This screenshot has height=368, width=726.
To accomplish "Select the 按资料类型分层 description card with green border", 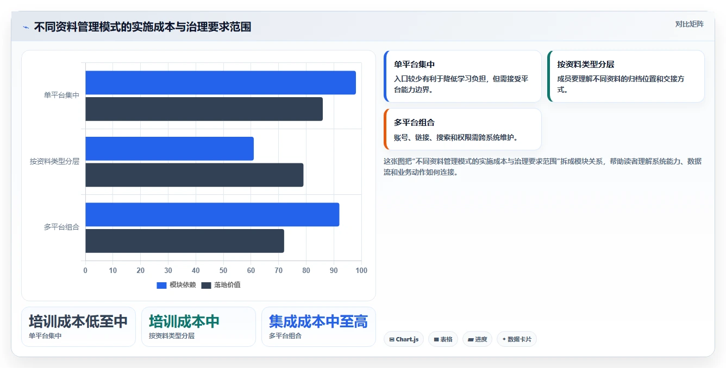I will coord(626,77).
